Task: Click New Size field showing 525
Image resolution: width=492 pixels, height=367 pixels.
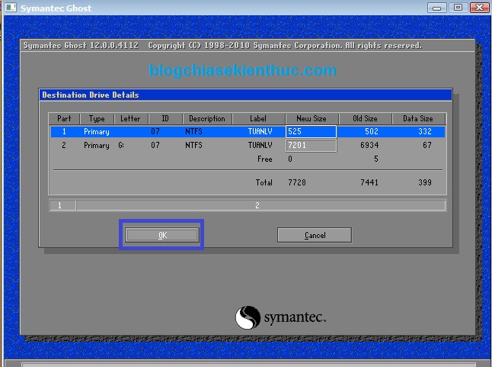Action: pyautogui.click(x=311, y=132)
